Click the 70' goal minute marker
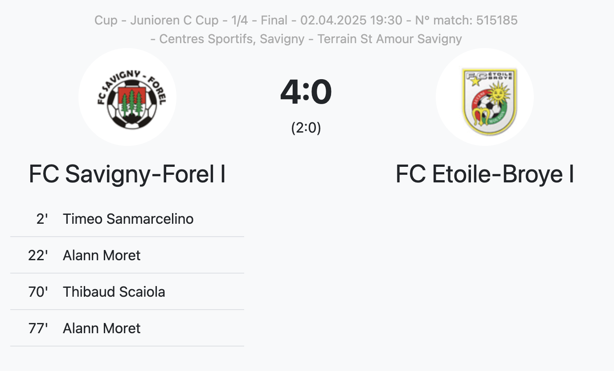 pos(38,292)
